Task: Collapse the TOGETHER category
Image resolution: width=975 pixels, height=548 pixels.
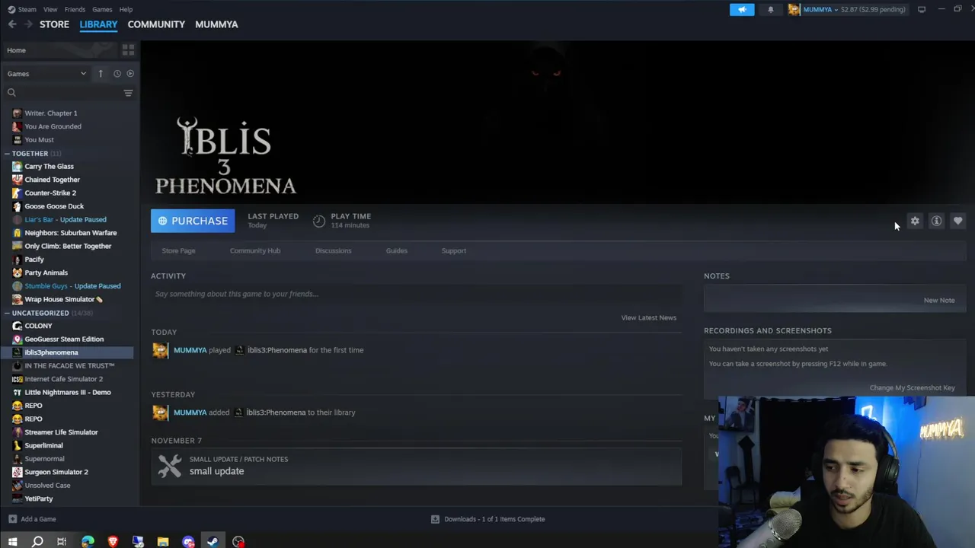Action: click(7, 154)
